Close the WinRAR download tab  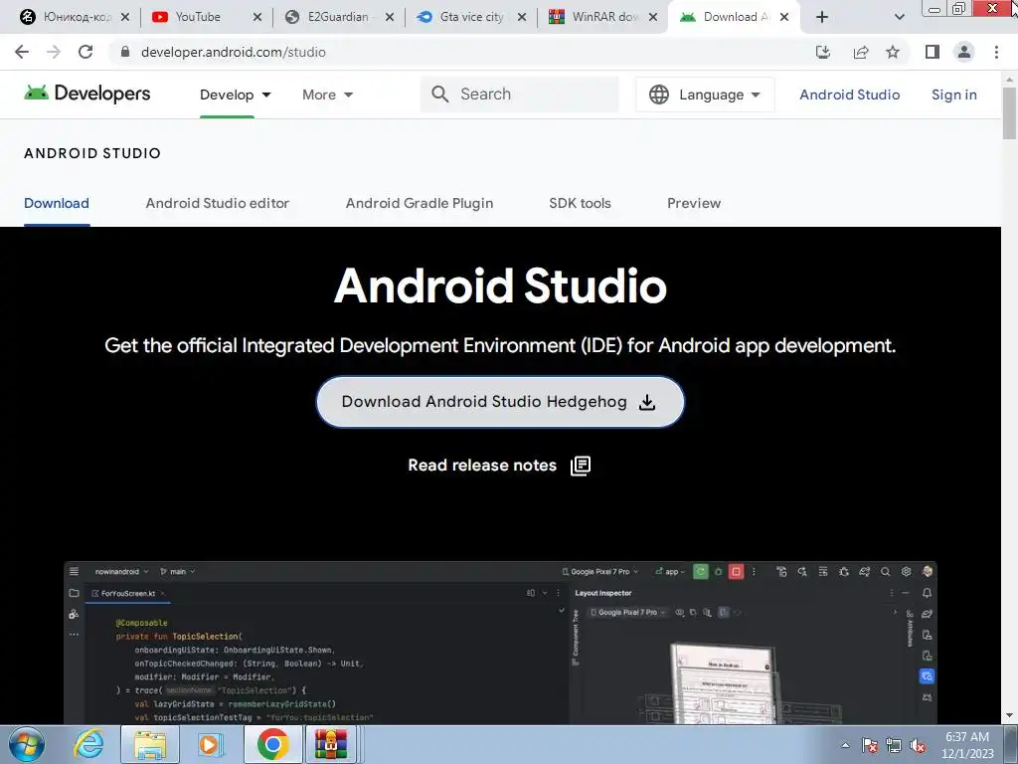coord(653,17)
